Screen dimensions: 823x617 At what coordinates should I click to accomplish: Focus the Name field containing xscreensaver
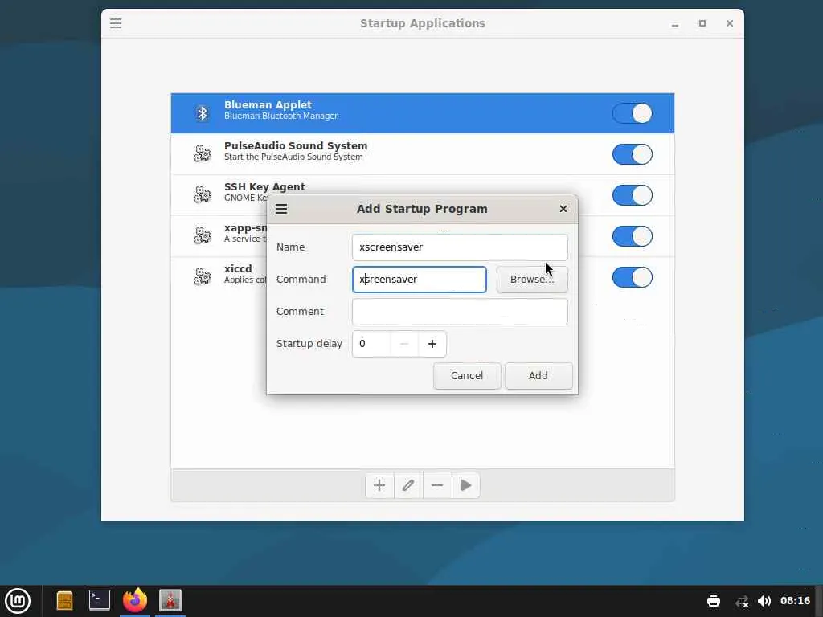click(x=460, y=247)
